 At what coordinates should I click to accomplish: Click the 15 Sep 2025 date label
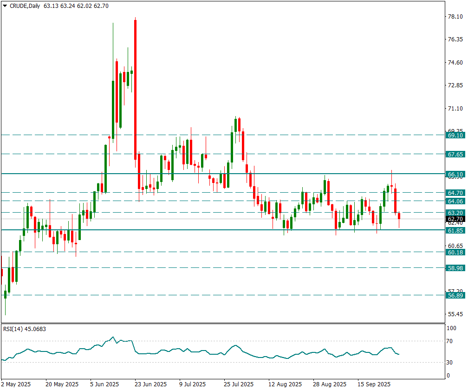374,384
